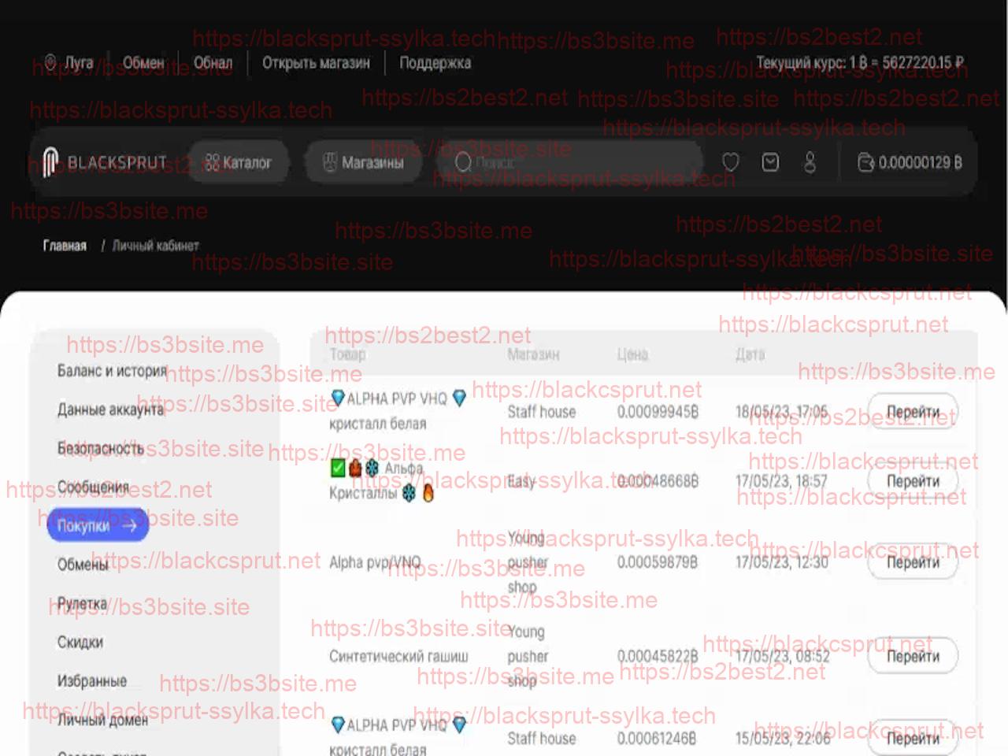
Task: Click Перейти for the 15/05/23 22:06 purchase
Action: (x=913, y=738)
